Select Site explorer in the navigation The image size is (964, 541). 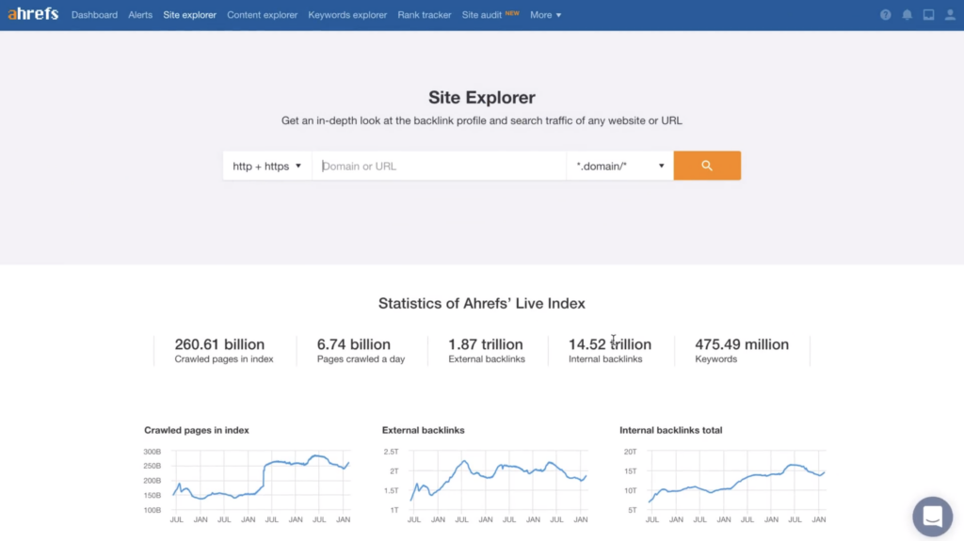coord(189,15)
